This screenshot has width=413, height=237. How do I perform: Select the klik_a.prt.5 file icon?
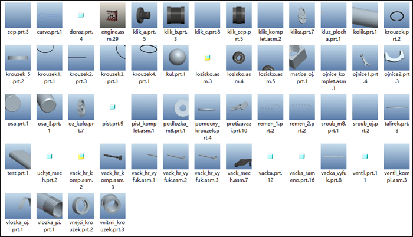click(144, 15)
